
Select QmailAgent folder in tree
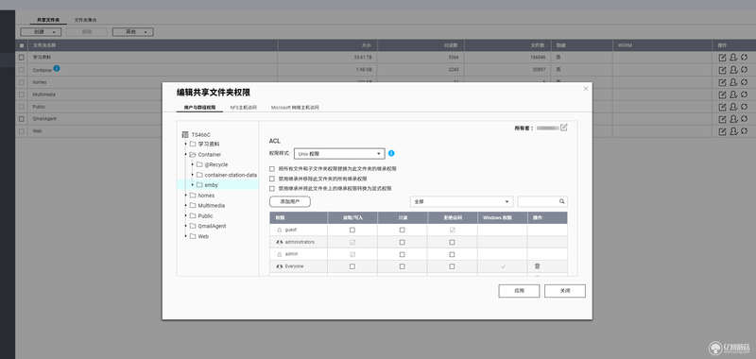pos(212,226)
